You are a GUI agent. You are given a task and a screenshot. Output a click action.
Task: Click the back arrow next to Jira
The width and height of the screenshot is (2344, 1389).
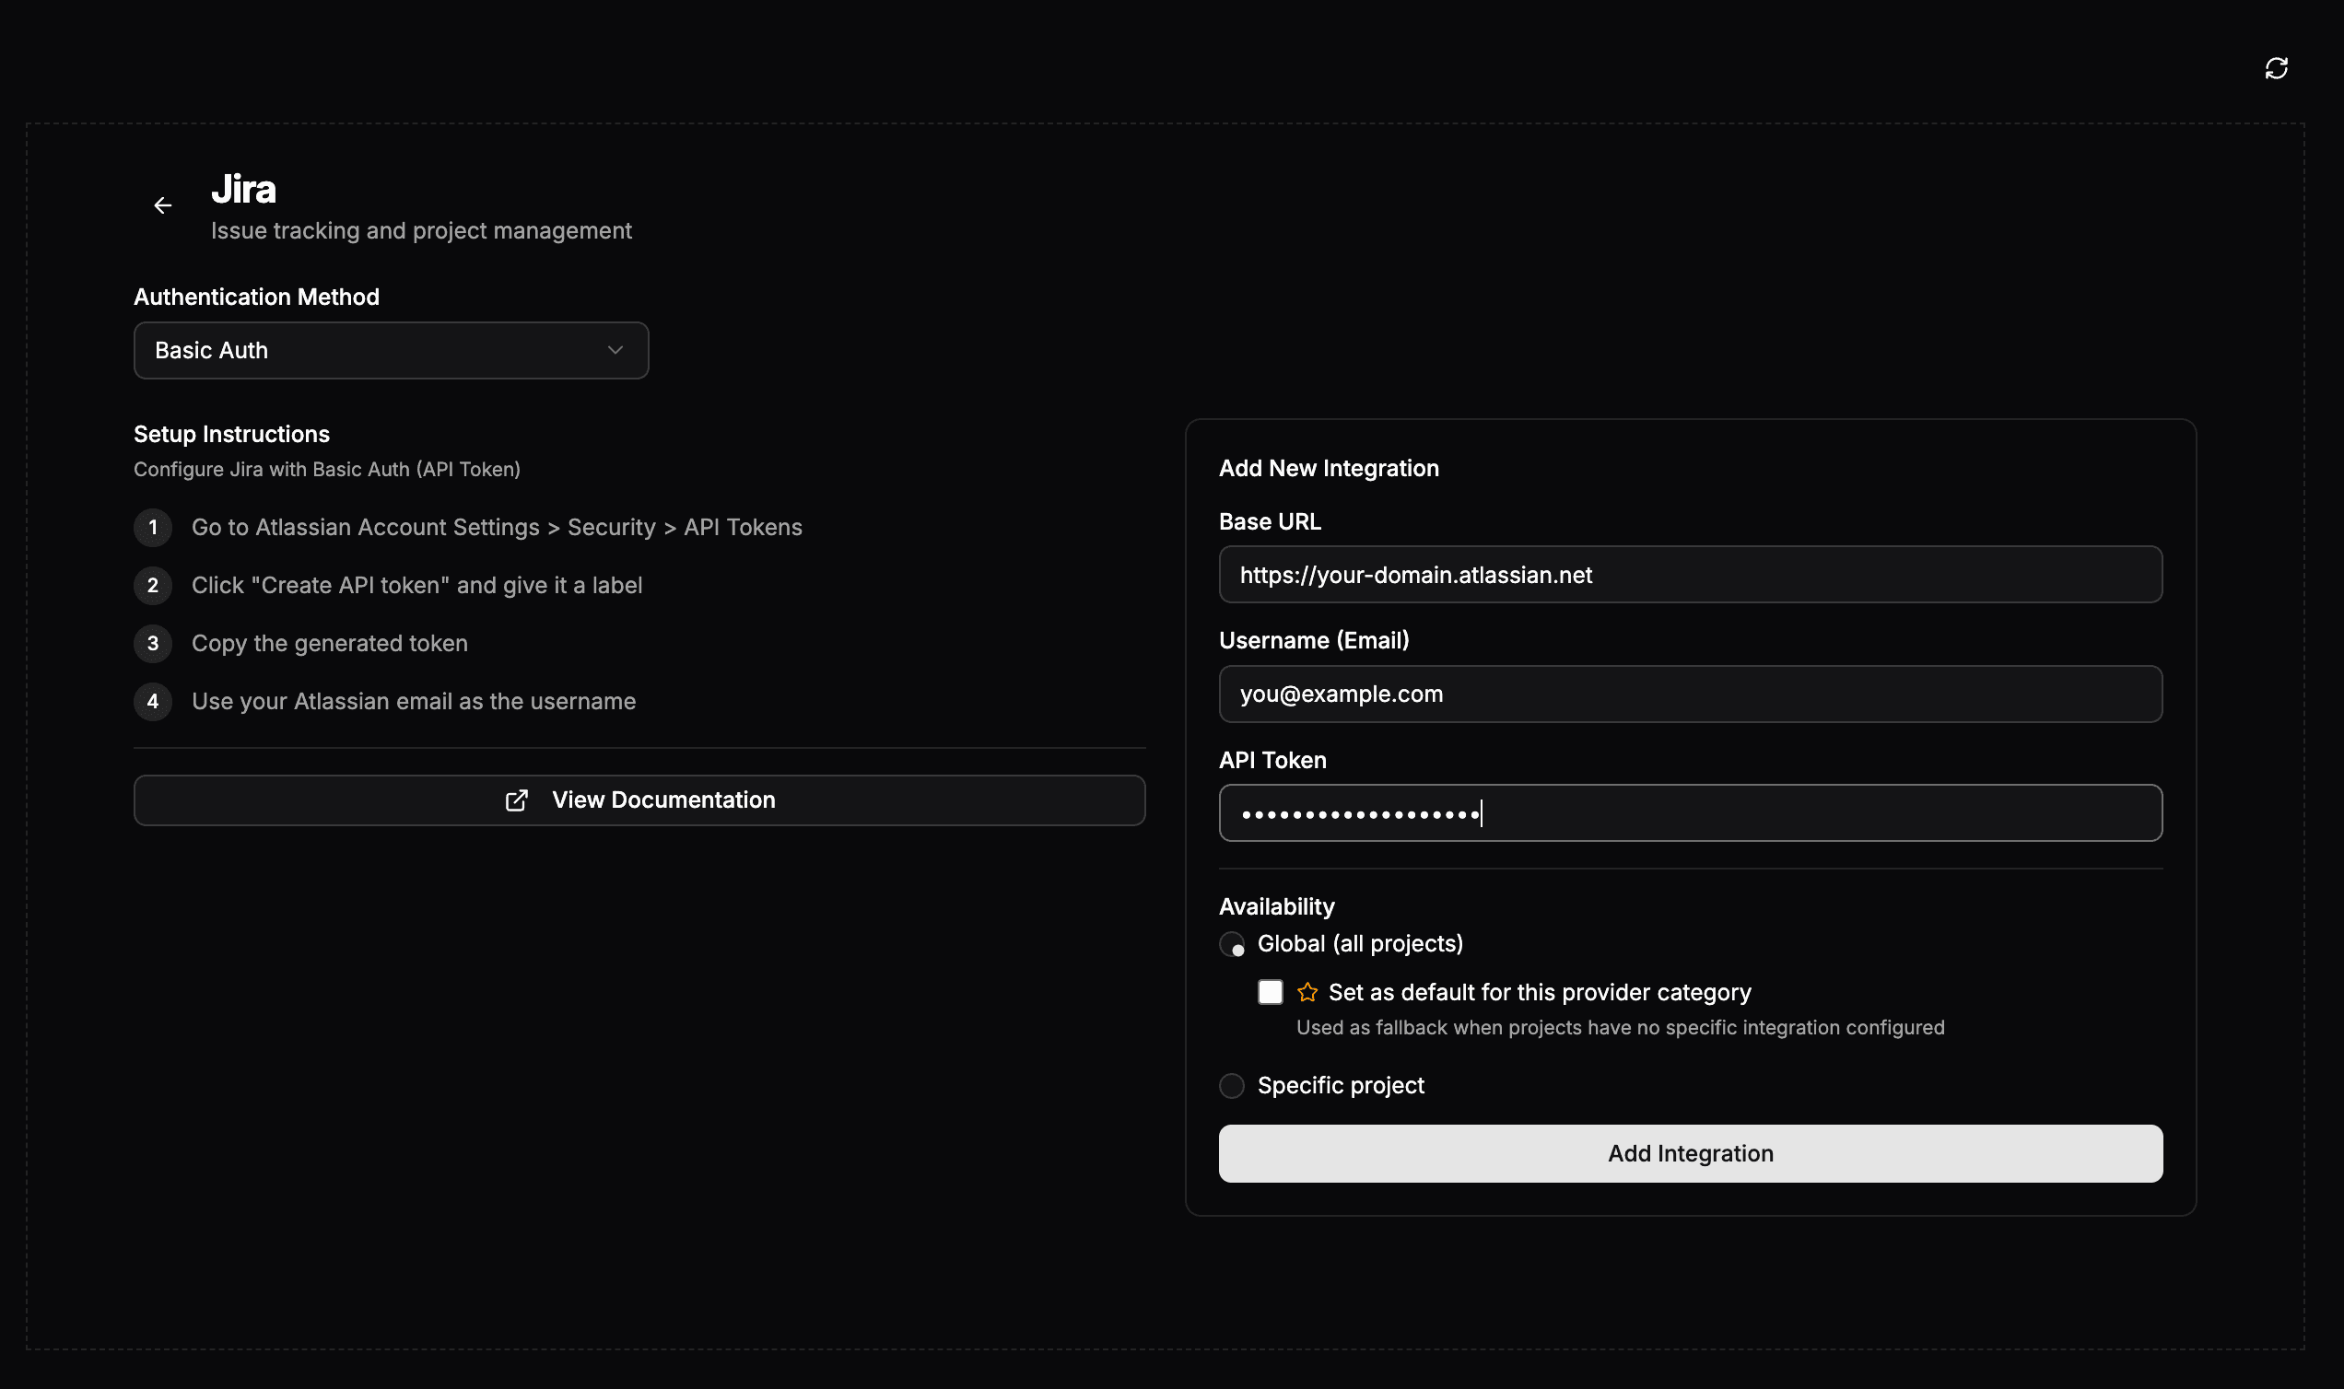(x=163, y=205)
